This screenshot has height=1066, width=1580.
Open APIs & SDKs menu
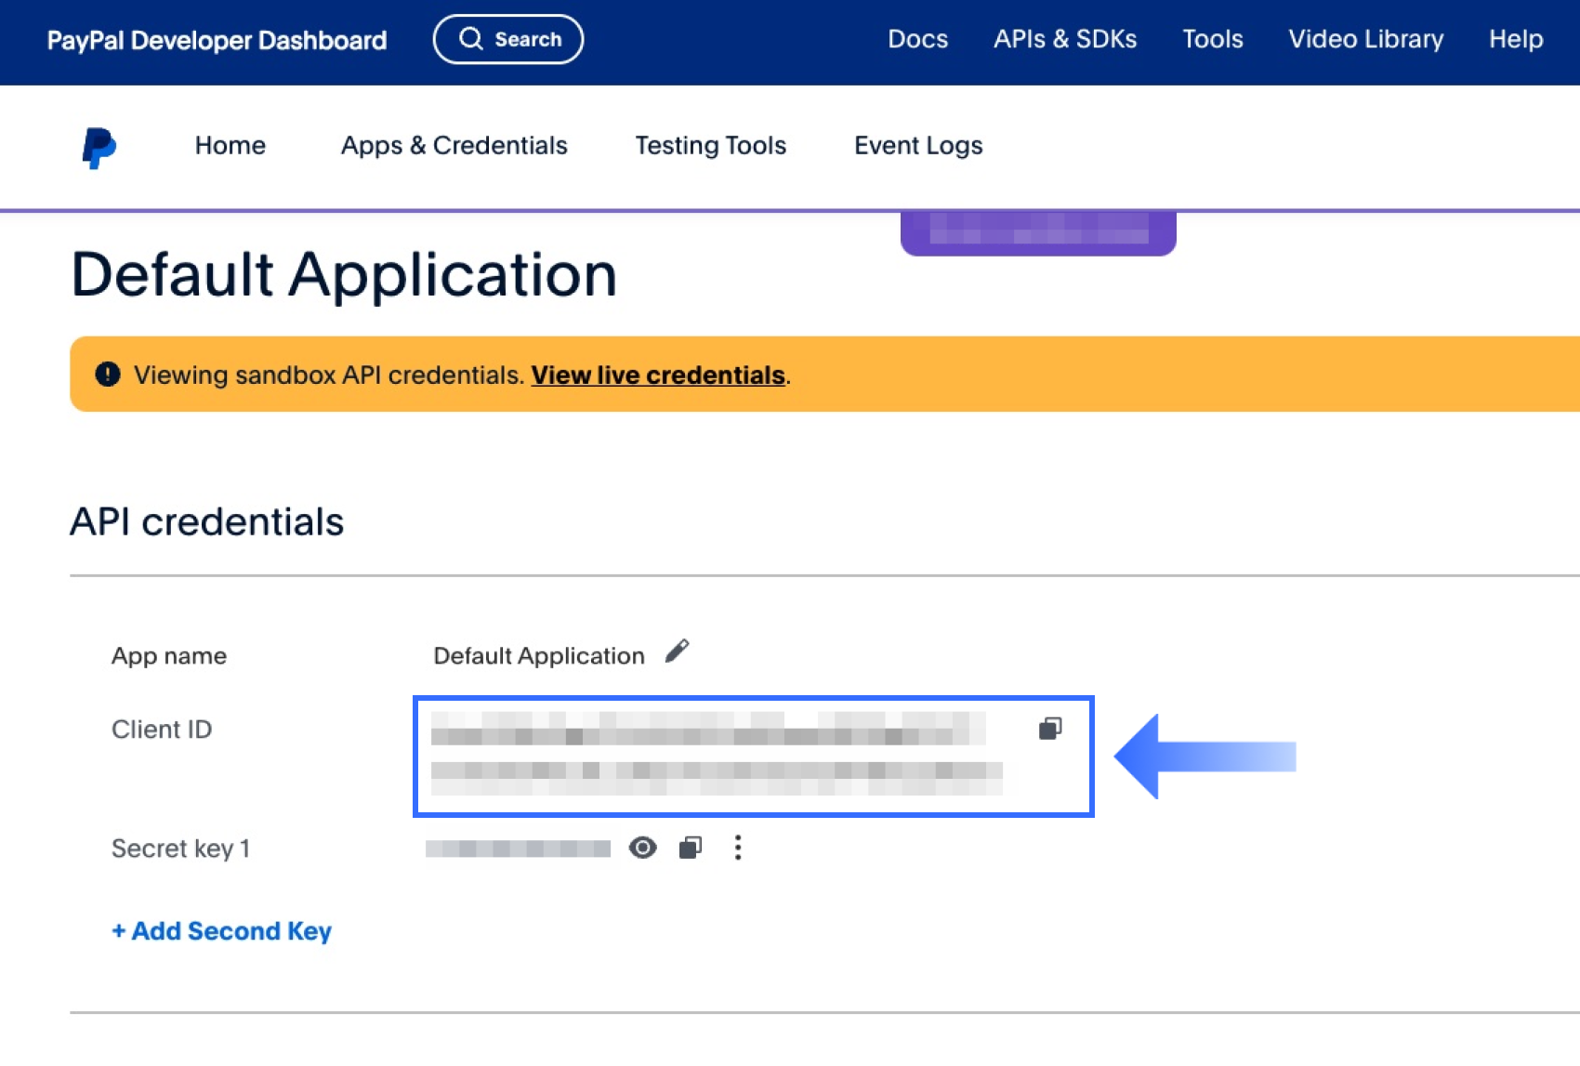[x=1064, y=39]
